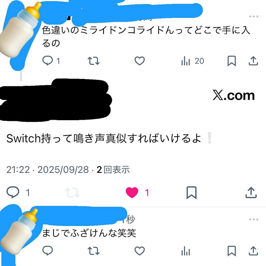Open the 2回表示 view count
Image resolution: width=266 pixels, height=266 pixels.
[113, 170]
